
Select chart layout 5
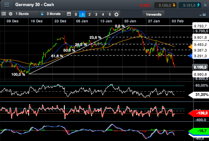pos(110,14)
